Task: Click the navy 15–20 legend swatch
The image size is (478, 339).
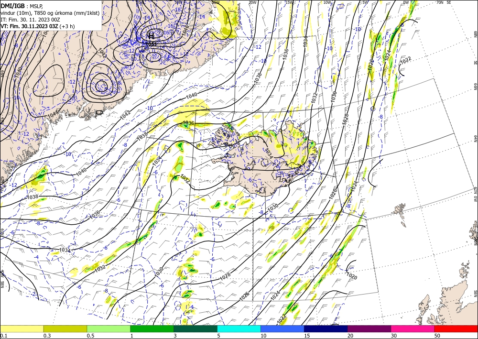Action: (x=326, y=328)
